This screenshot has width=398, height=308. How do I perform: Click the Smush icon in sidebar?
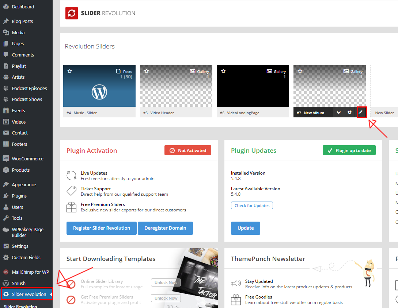click(x=6, y=283)
